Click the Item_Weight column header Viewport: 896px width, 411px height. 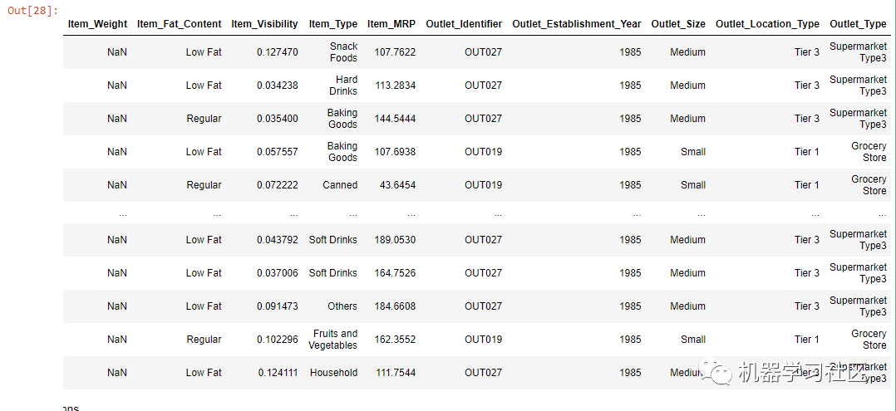click(x=97, y=24)
